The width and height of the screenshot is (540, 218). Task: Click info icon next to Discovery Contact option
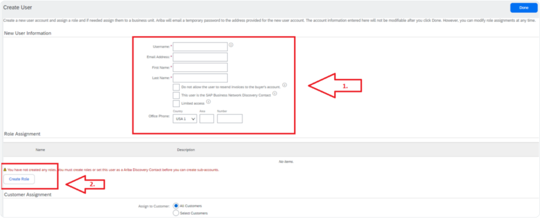coord(275,93)
